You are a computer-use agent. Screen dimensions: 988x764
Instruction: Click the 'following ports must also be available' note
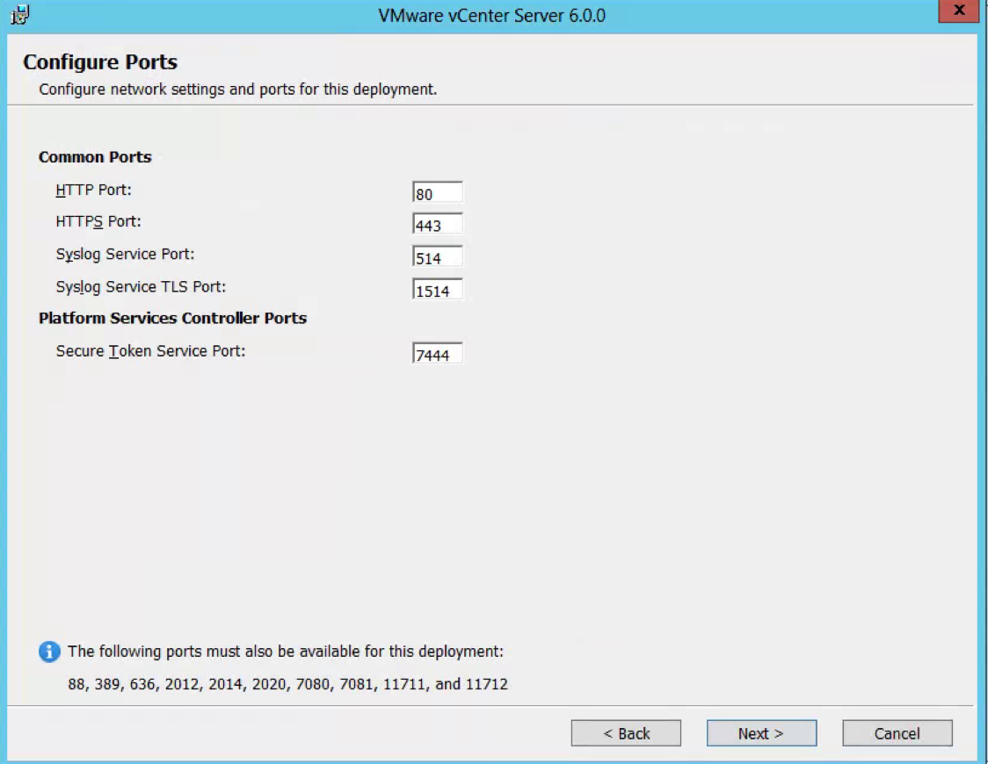[x=286, y=652]
